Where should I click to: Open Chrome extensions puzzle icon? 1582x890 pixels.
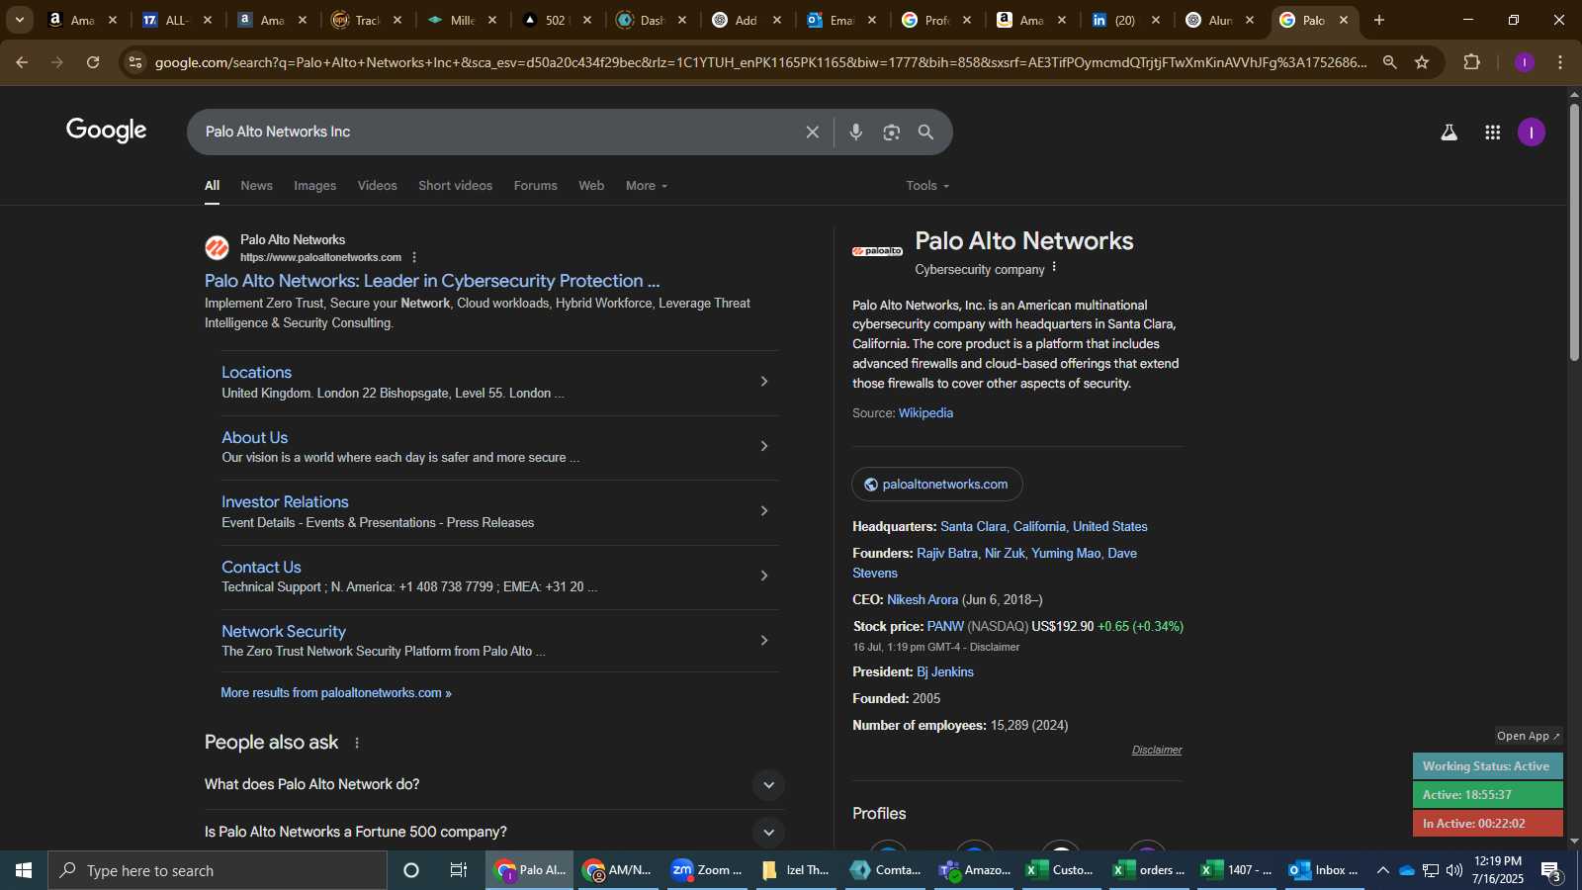(x=1471, y=62)
